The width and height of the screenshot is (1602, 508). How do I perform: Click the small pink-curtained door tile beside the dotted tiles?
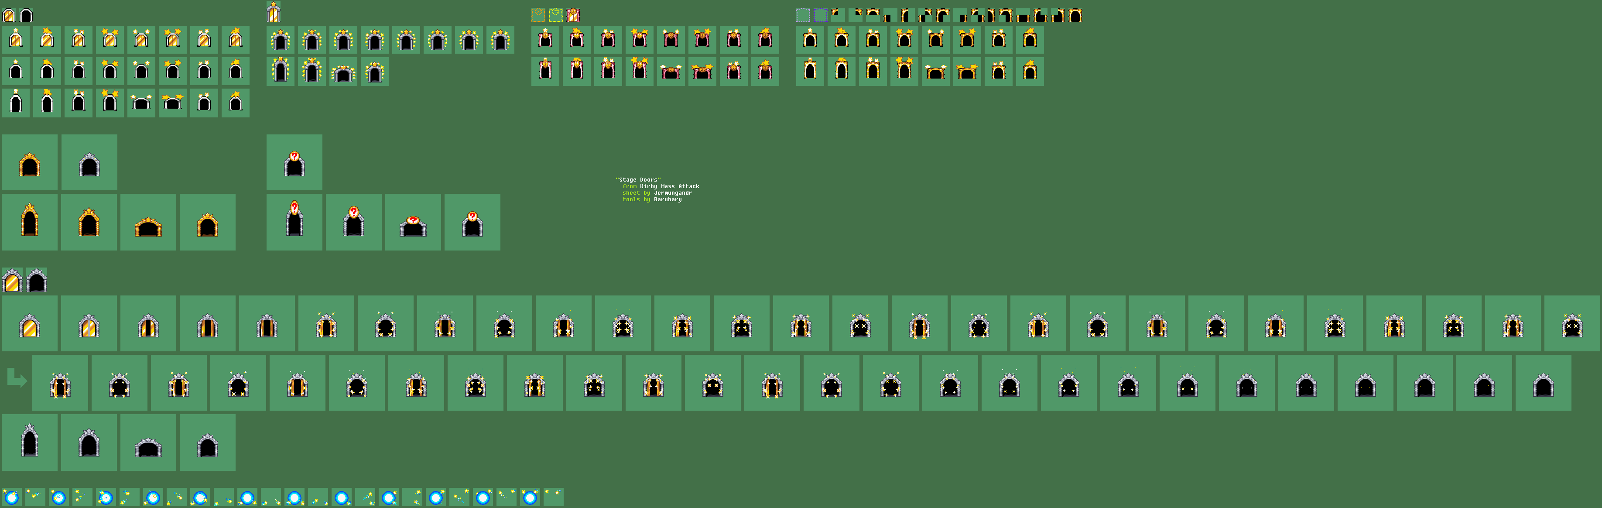click(573, 16)
